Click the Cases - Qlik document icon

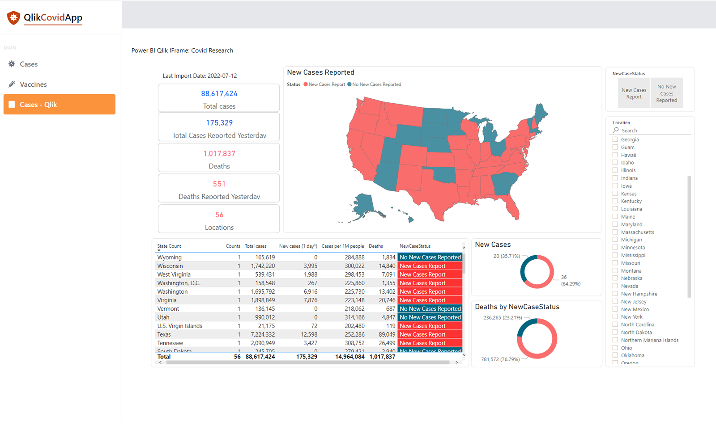point(12,105)
